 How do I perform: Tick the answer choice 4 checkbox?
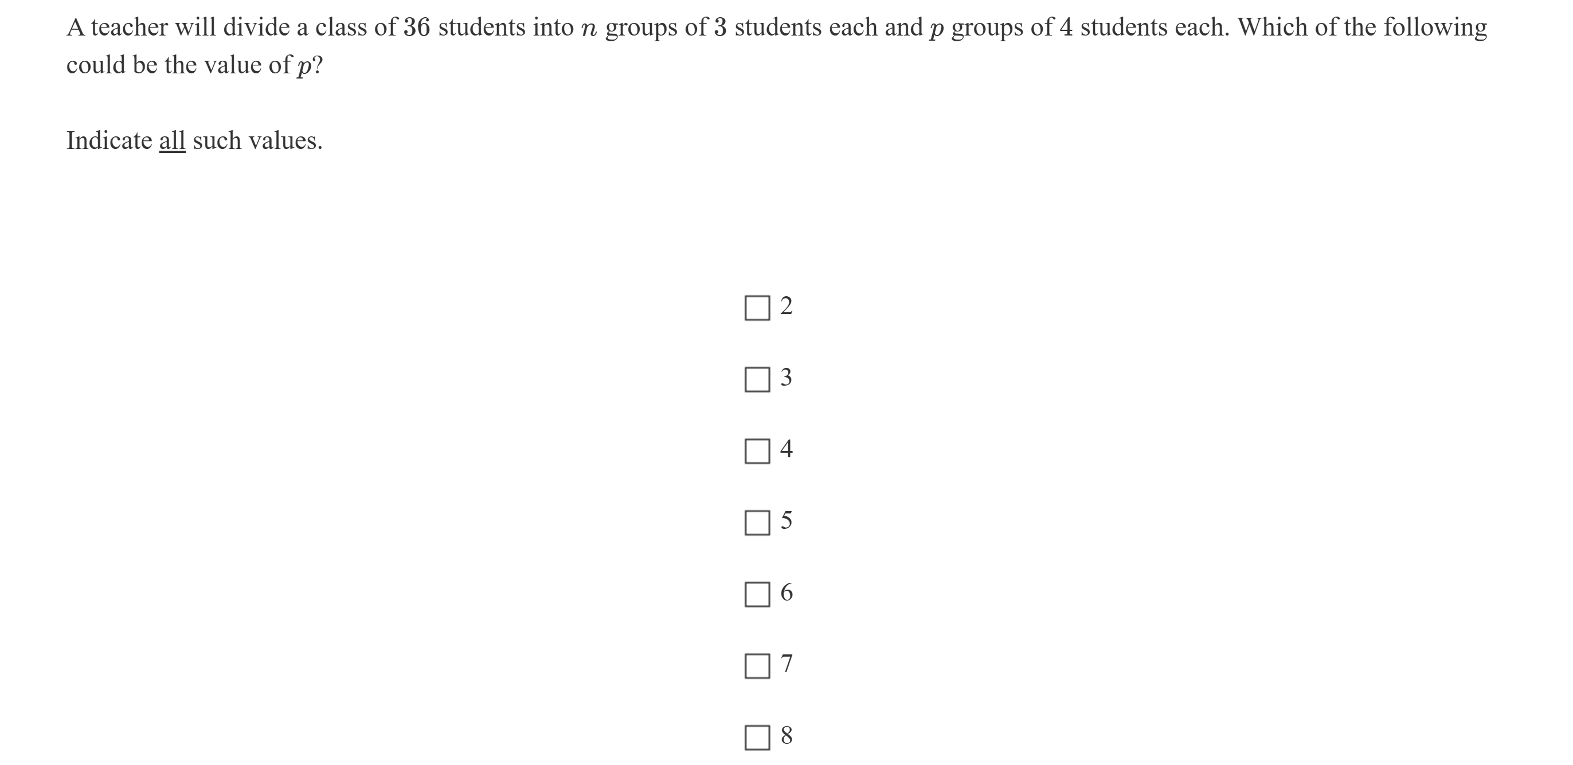pyautogui.click(x=757, y=451)
